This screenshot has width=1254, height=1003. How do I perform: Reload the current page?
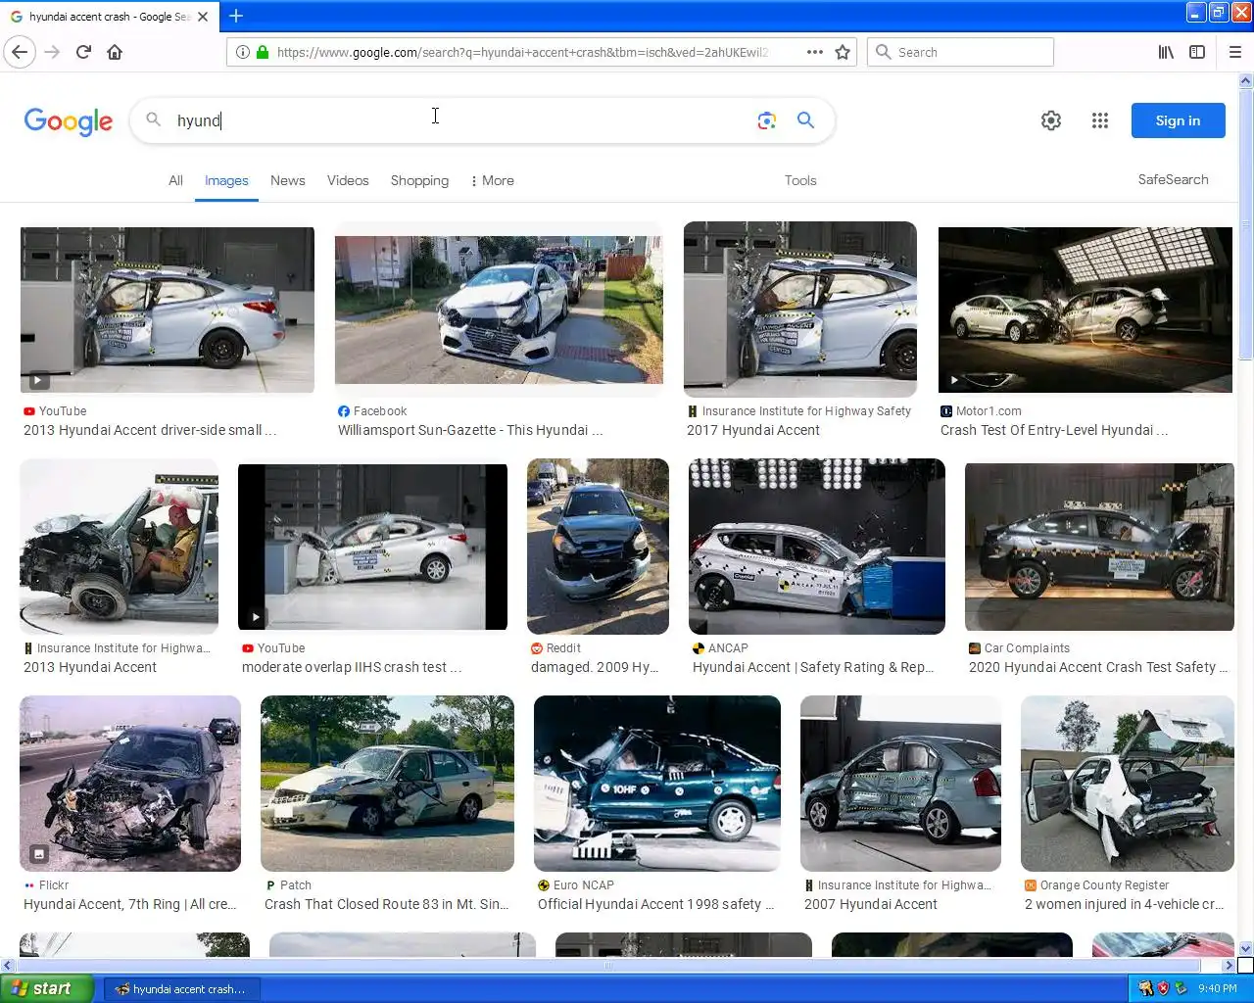84,52
